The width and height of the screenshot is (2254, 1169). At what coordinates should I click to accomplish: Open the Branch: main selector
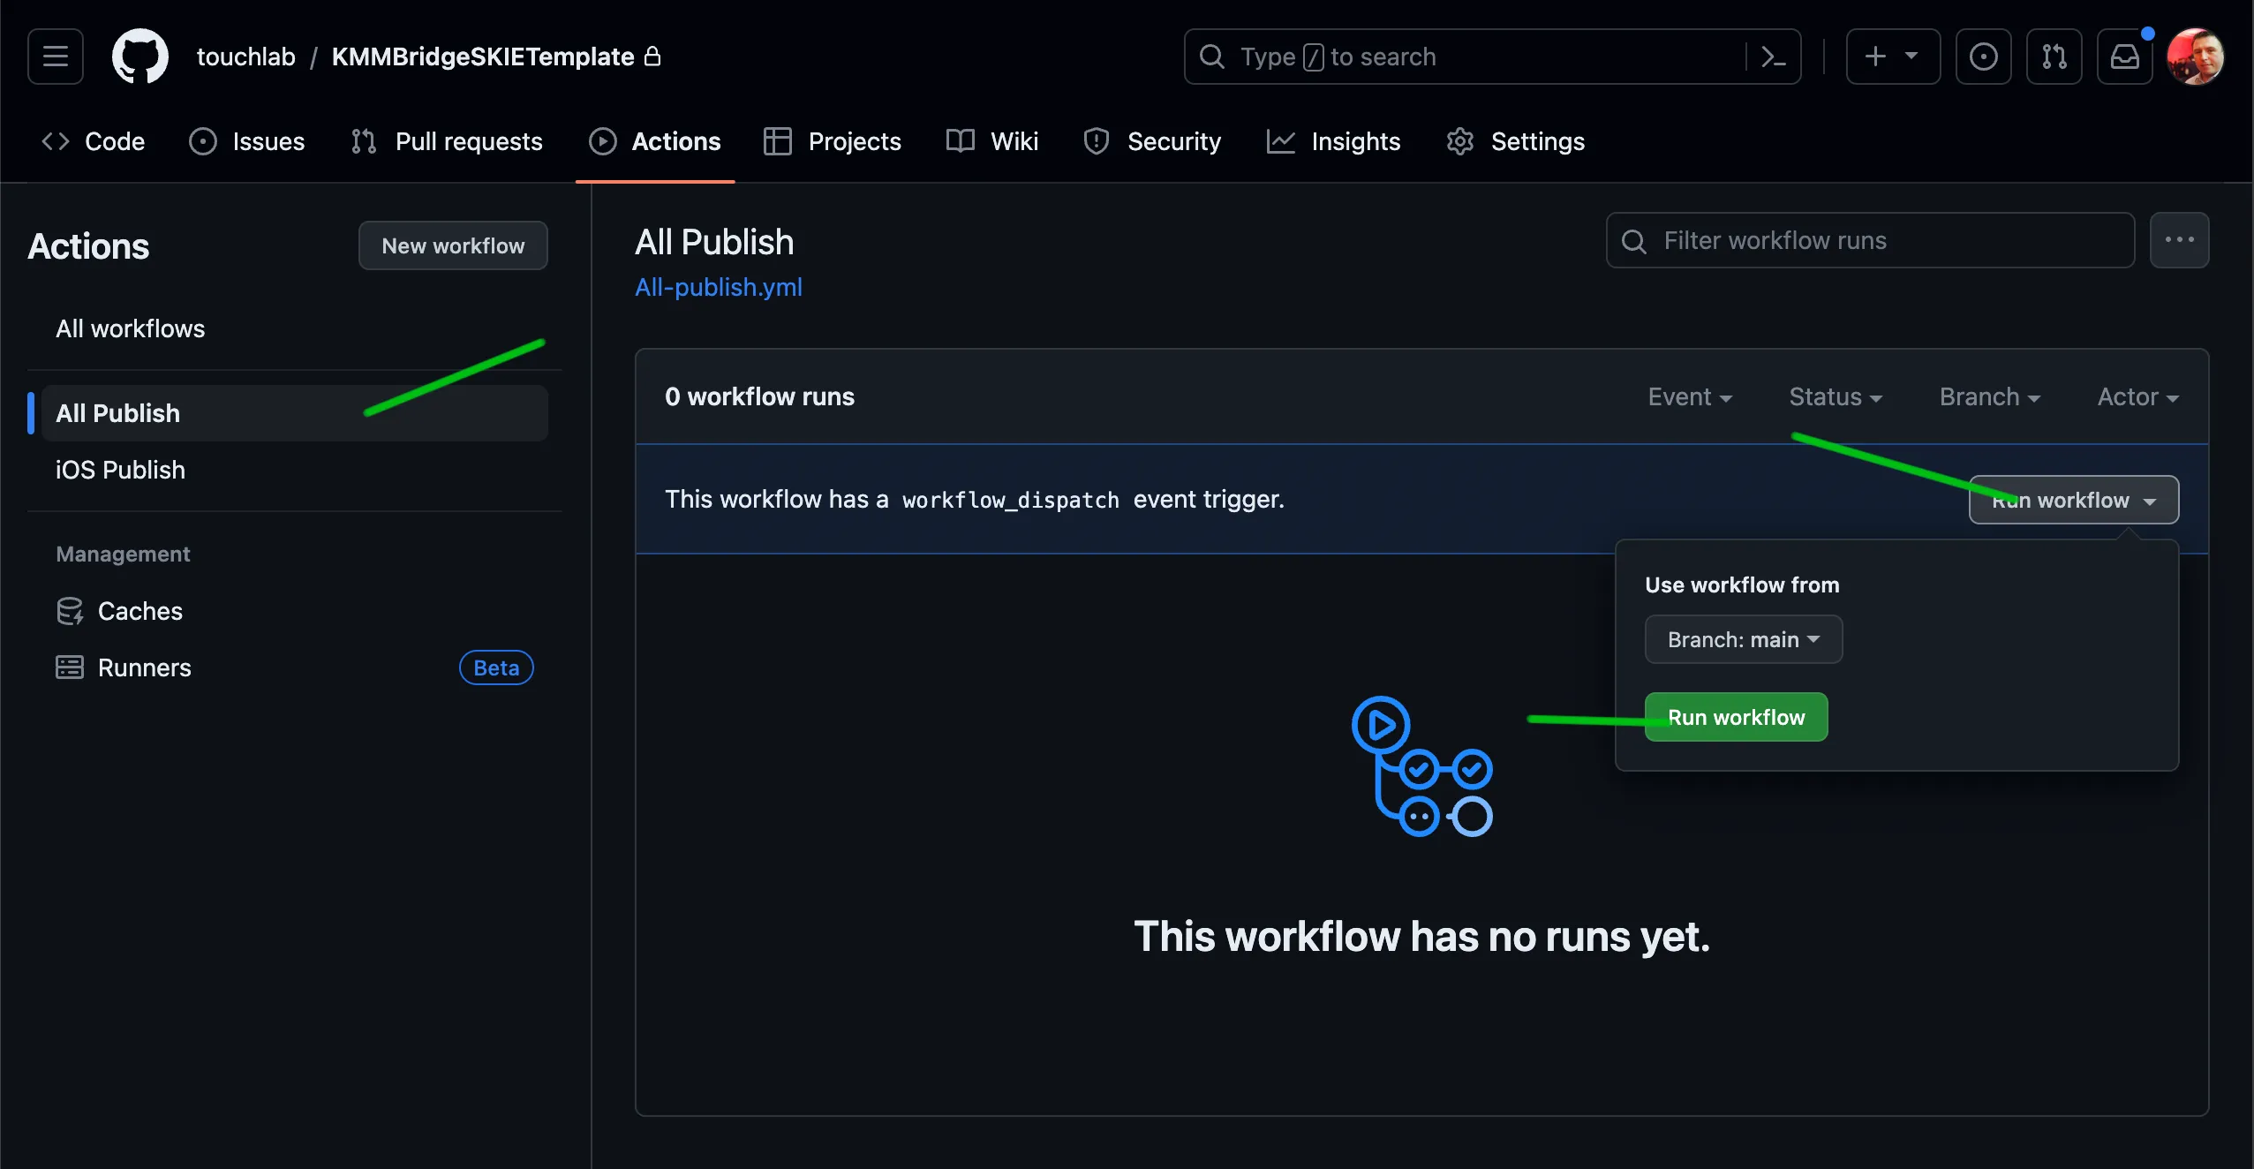coord(1744,639)
